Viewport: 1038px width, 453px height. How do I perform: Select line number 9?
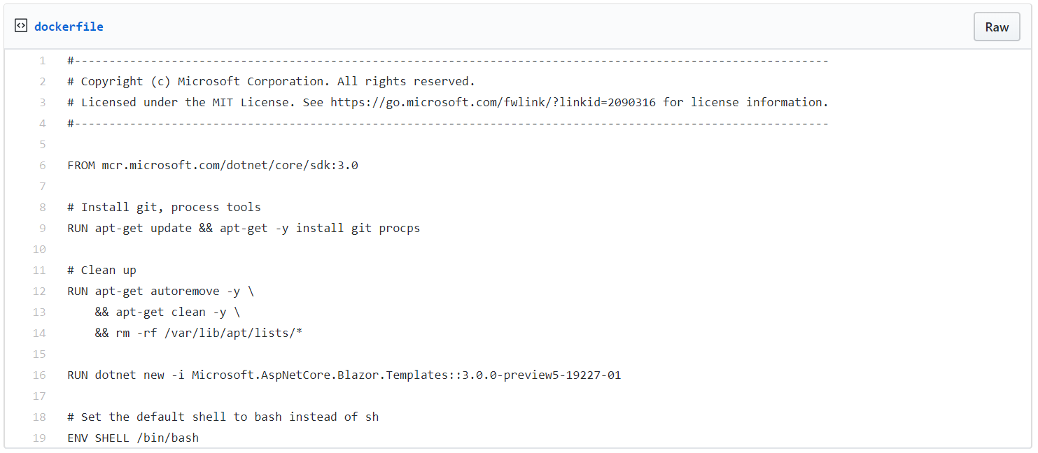coord(42,228)
